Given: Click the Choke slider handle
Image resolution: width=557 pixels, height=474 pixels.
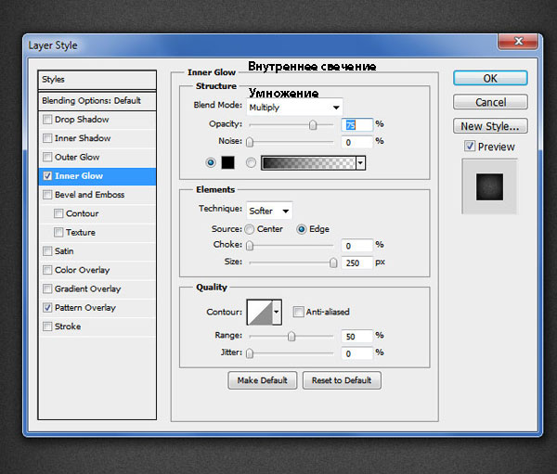Looking at the screenshot, I should click(250, 246).
